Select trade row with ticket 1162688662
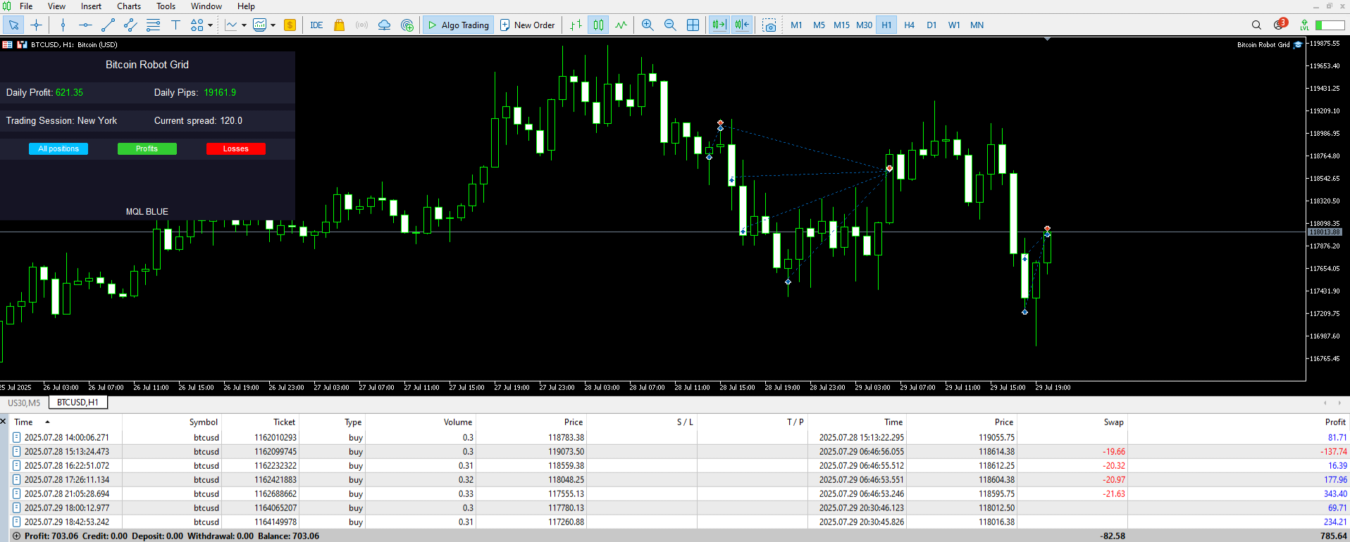The height and width of the screenshot is (542, 1350). (x=679, y=494)
